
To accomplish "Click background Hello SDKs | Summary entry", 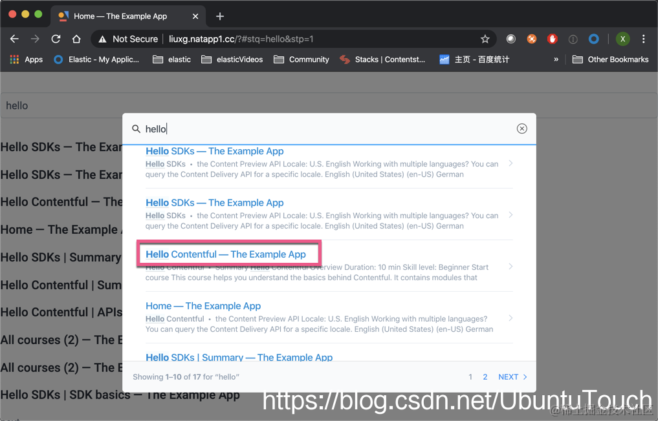I will [61, 257].
